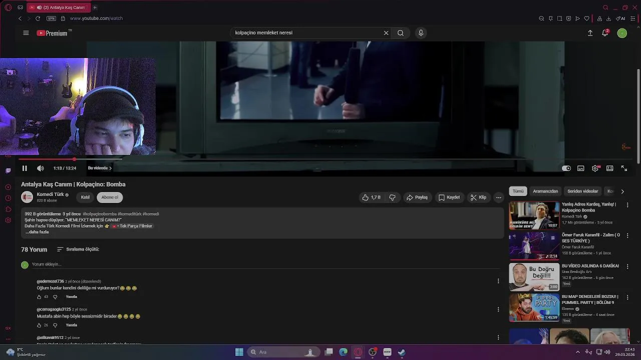Image resolution: width=641 pixels, height=360 pixels.
Task: Reload the page in the browser toolbar
Action: (x=38, y=18)
